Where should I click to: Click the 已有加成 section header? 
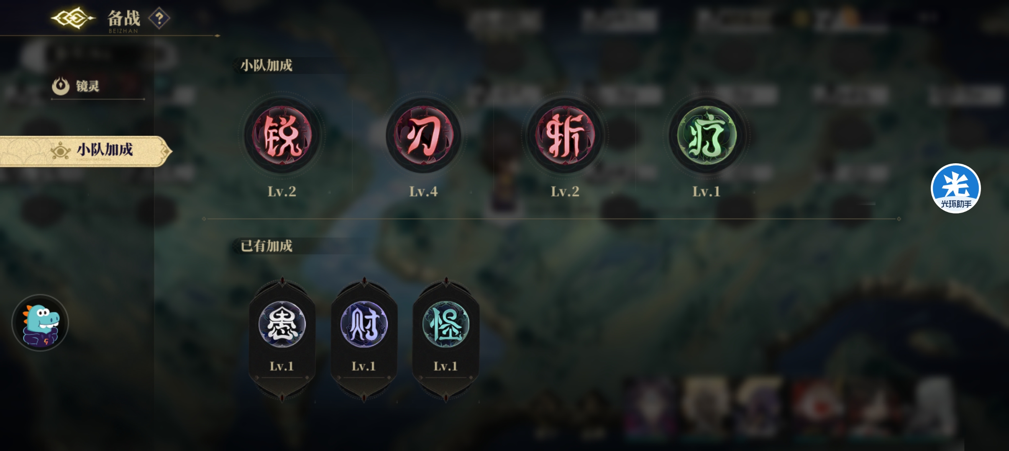[x=266, y=246]
